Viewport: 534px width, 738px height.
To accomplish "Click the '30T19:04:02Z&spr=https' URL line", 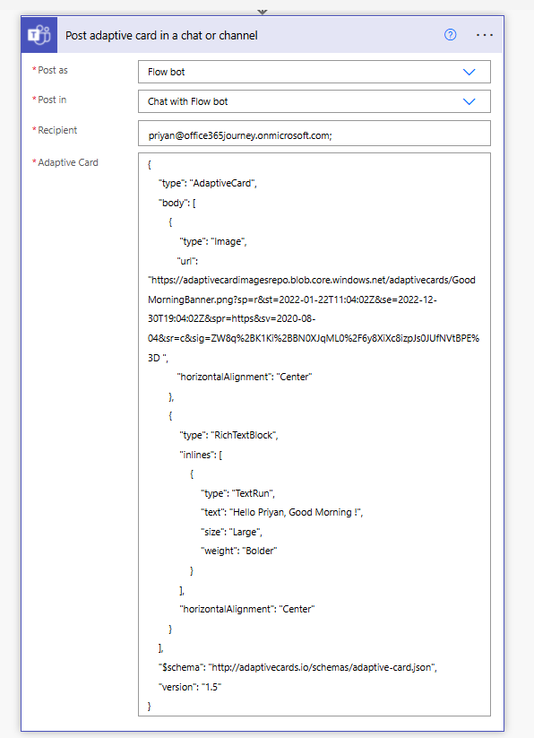I will (x=231, y=318).
